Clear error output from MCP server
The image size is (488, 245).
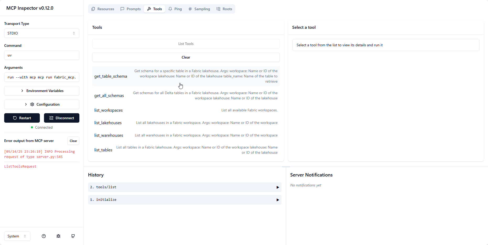73,141
